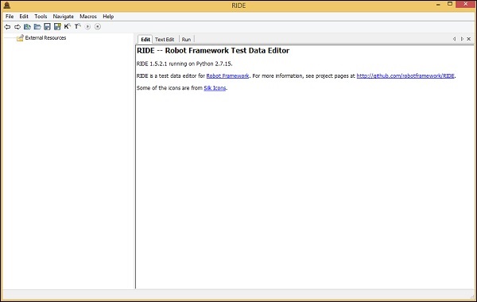Click the text 'RIDE 1.5.2.1 running on Python 2.7.15.'
This screenshot has height=302, width=477.
coord(184,64)
